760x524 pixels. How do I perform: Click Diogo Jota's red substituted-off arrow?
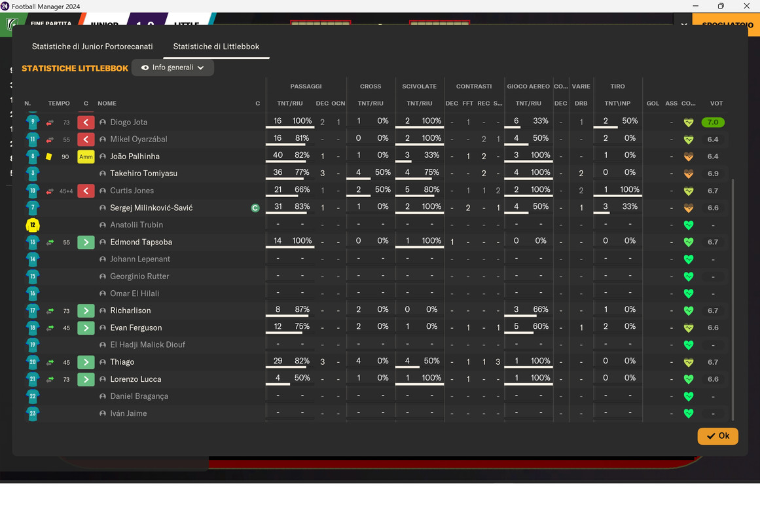point(86,122)
